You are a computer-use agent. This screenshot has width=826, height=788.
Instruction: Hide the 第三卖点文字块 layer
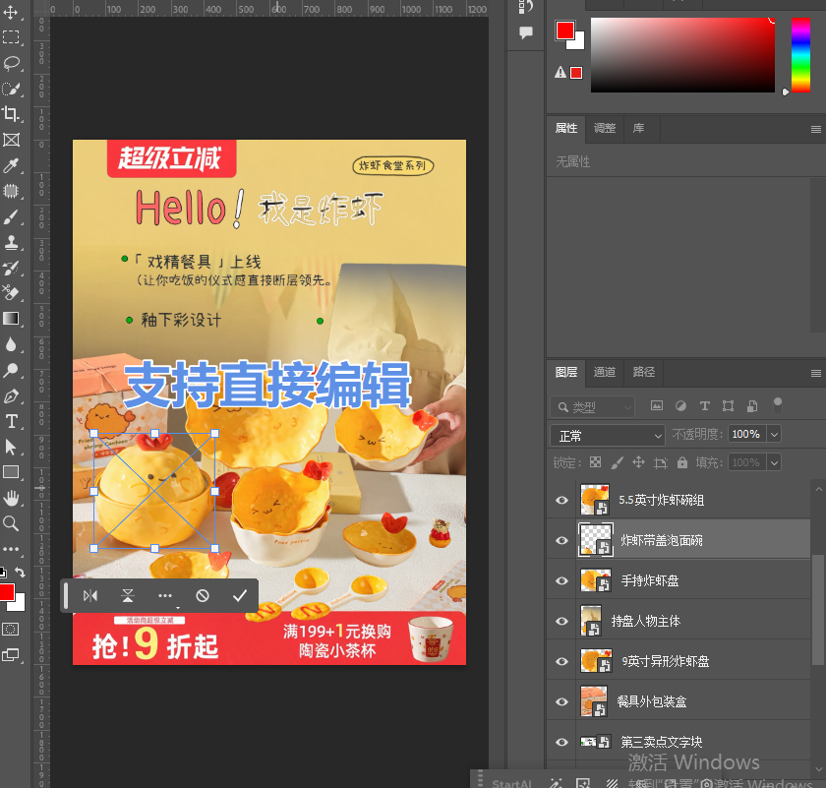pyautogui.click(x=562, y=742)
